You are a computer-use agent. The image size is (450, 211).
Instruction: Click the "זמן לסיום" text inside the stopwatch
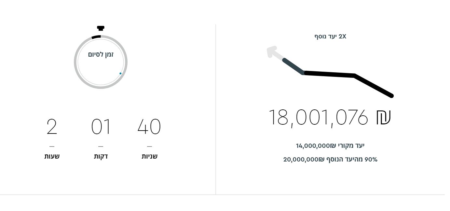click(x=101, y=54)
